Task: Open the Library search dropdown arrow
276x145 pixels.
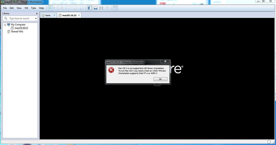Action: point(36,19)
